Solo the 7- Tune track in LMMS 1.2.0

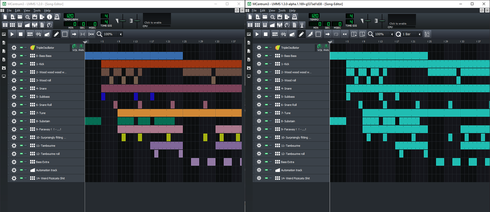coord(26,113)
